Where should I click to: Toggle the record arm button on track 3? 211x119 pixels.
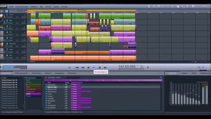point(17,29)
